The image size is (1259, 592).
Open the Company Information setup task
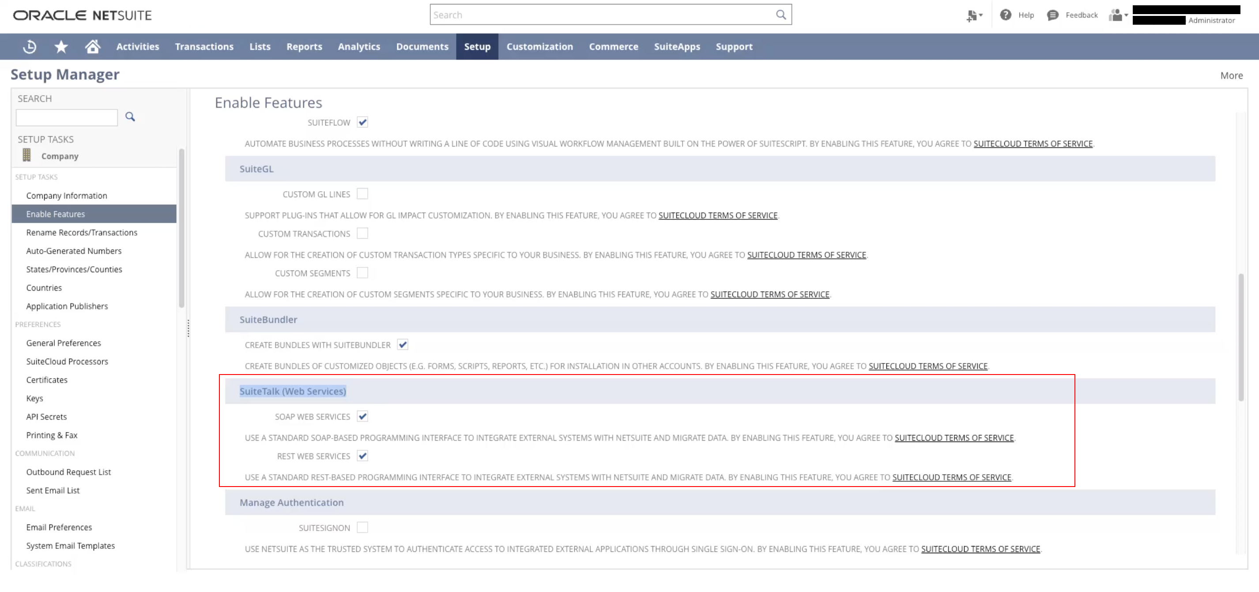click(x=67, y=195)
